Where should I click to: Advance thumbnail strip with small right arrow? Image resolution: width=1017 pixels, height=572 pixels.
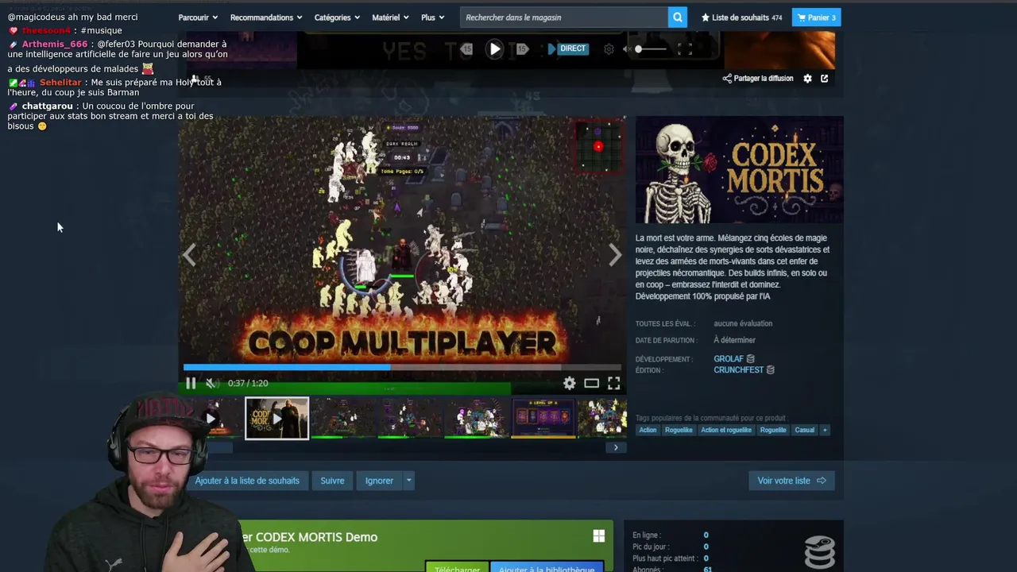[616, 447]
